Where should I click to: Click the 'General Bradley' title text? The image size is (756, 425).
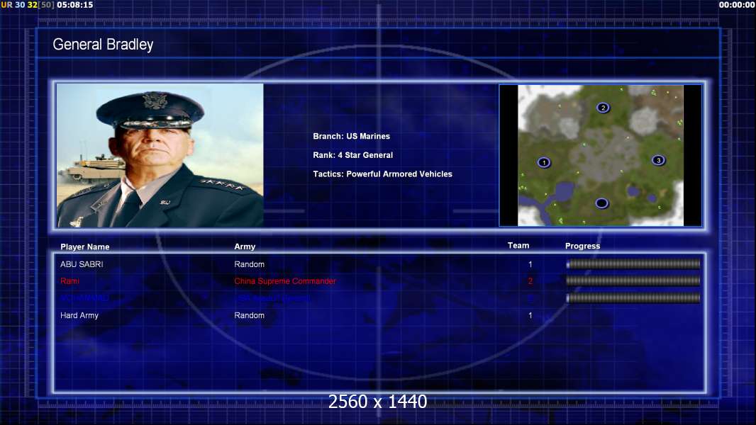(x=103, y=45)
